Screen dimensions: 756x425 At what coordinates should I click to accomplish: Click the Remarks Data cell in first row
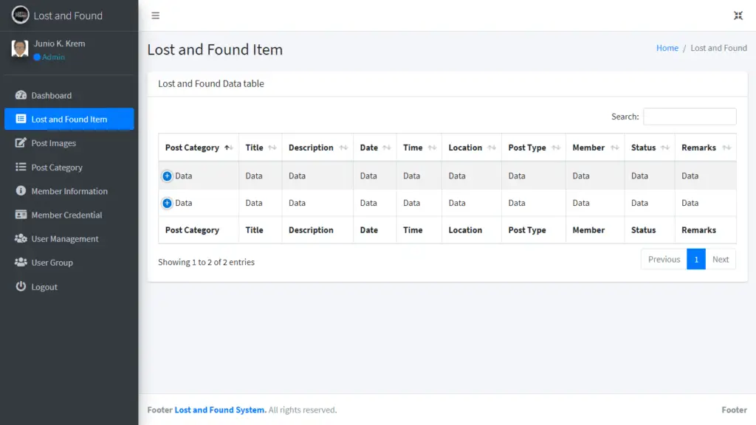[x=690, y=176]
